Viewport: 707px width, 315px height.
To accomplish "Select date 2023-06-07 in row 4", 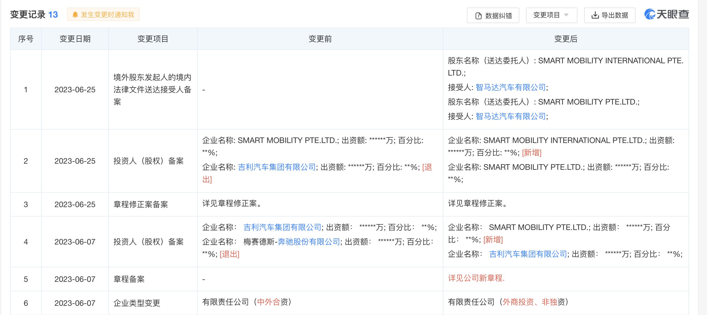I will pos(75,242).
